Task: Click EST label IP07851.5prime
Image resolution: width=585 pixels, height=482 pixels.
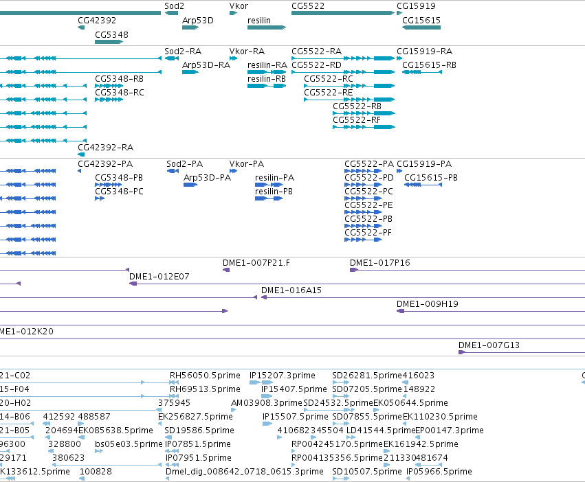Action: coord(199,444)
